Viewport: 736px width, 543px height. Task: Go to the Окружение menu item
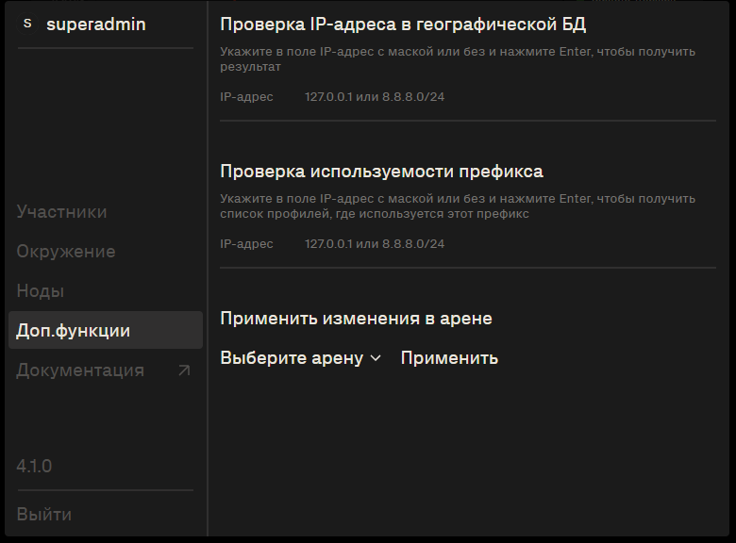pyautogui.click(x=66, y=252)
